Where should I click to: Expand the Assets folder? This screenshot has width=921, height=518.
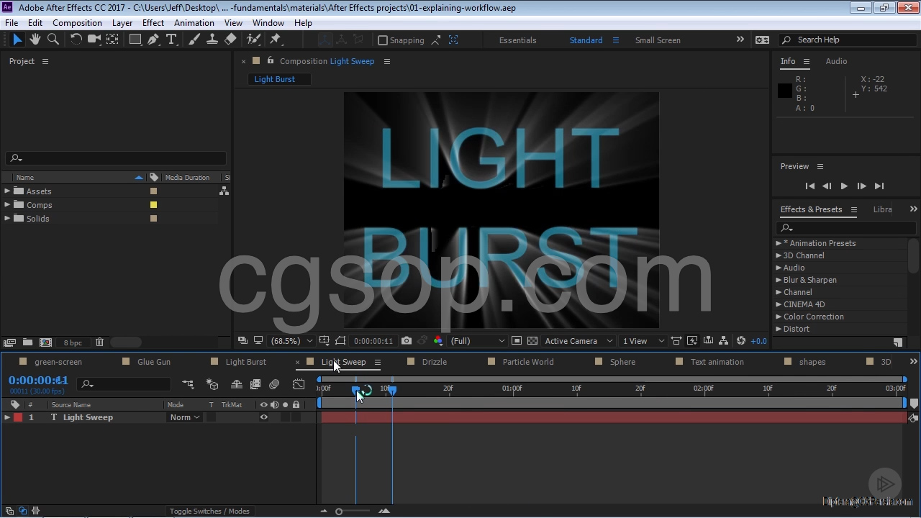[x=7, y=191]
